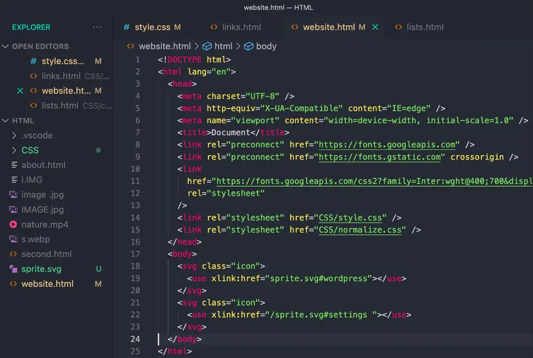533x358 pixels.
Task: Close website.html from Open Editors list
Action: (x=20, y=91)
